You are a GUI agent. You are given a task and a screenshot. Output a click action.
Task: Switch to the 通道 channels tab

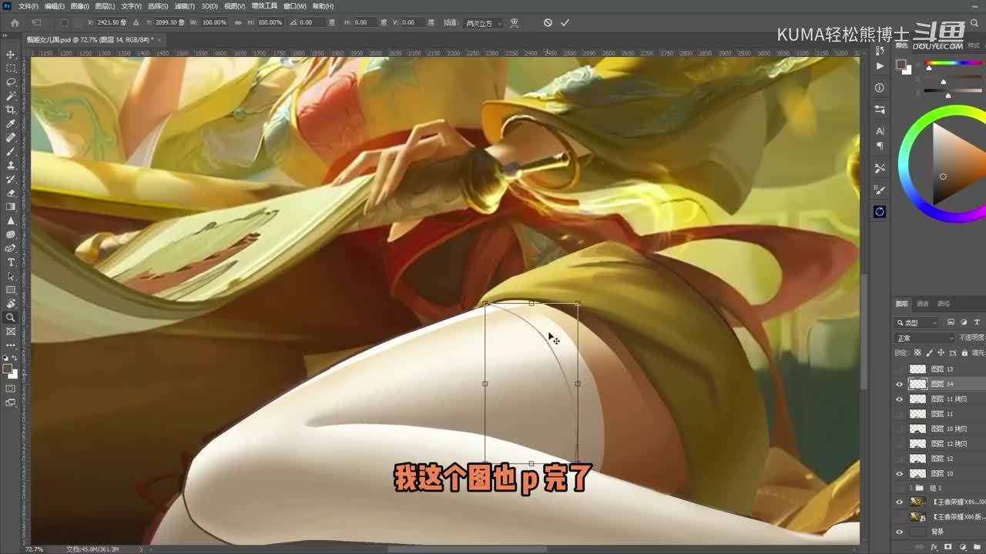point(923,303)
